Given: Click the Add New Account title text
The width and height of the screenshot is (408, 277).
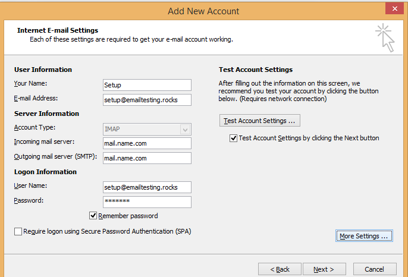Looking at the screenshot, I should click(x=203, y=11).
